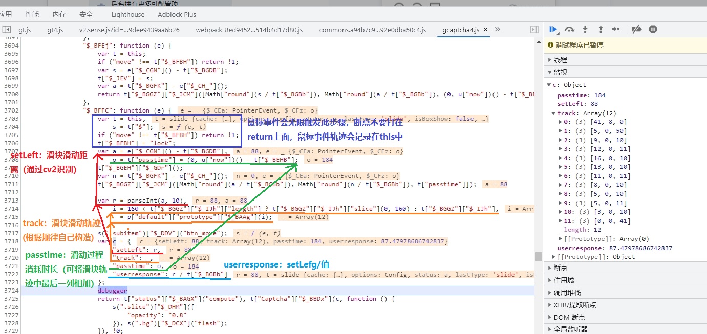The width and height of the screenshot is (707, 334).
Task: Expand track item 6: [11, 0, 11]
Action: pos(560,176)
